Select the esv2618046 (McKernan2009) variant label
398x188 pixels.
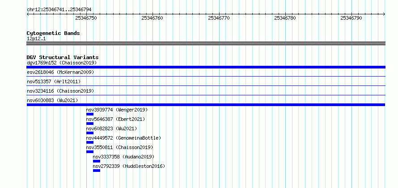point(60,72)
